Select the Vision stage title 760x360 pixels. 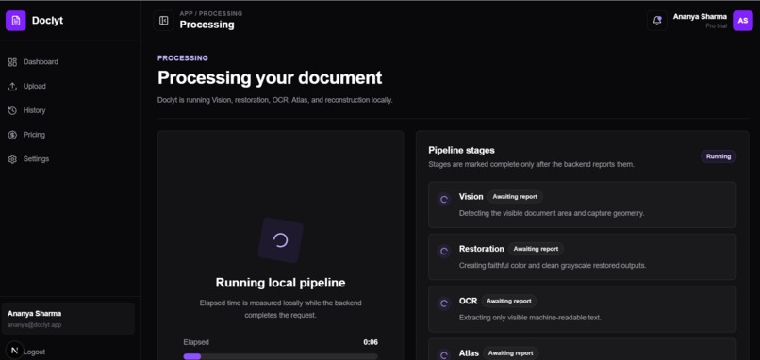point(471,197)
